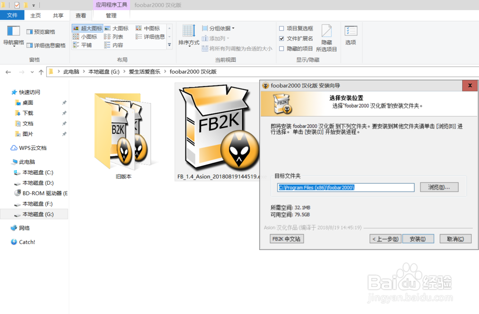The width and height of the screenshot is (479, 314).
Task: Select 本地磁盘 (G:) in sidebar
Action: (x=34, y=214)
